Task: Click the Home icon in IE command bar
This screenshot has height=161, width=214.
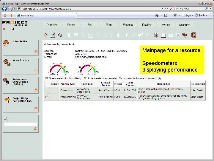Action: [x=157, y=15]
